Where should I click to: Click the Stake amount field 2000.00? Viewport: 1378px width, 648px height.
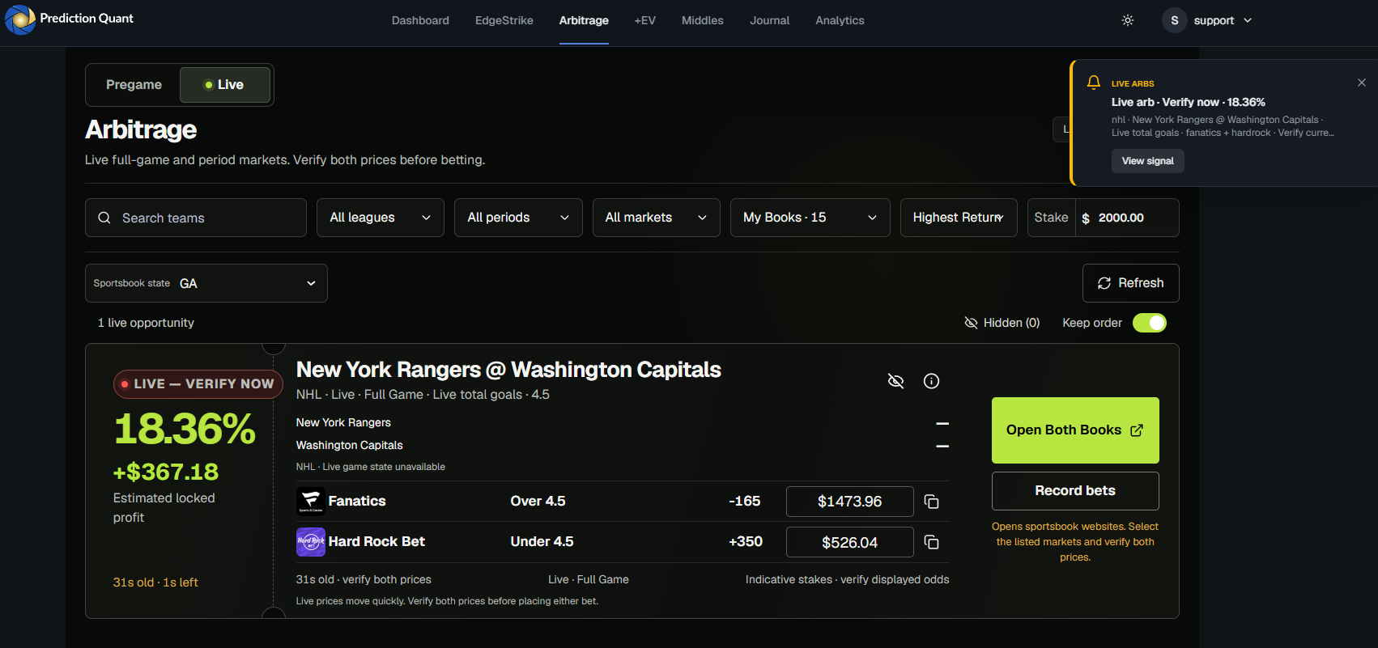[x=1127, y=218]
